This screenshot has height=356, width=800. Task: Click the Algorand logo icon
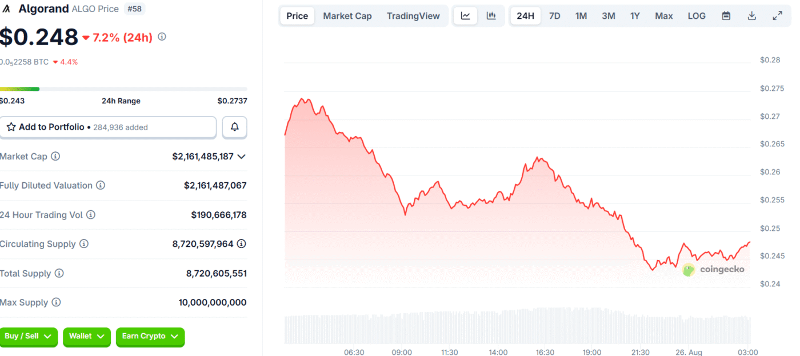tap(7, 9)
